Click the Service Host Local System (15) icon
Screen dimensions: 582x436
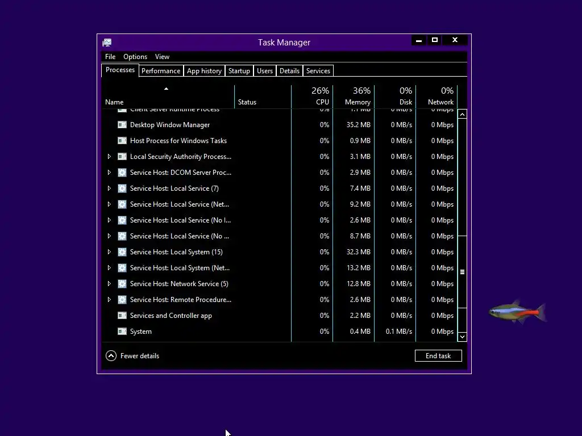pos(122,252)
